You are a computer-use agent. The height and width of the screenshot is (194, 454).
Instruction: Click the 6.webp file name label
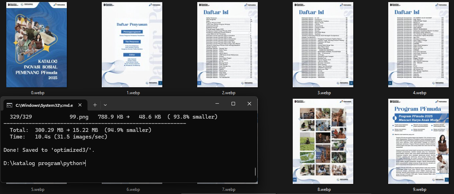133,189
